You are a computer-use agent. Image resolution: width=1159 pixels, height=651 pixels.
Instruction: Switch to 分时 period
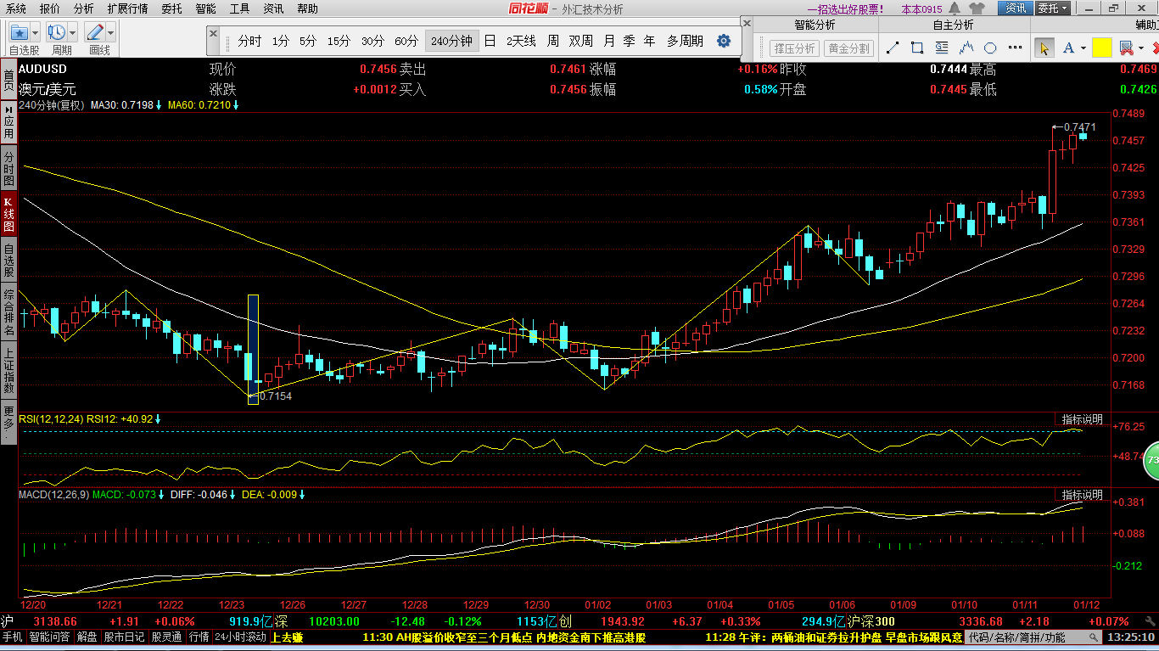[249, 41]
